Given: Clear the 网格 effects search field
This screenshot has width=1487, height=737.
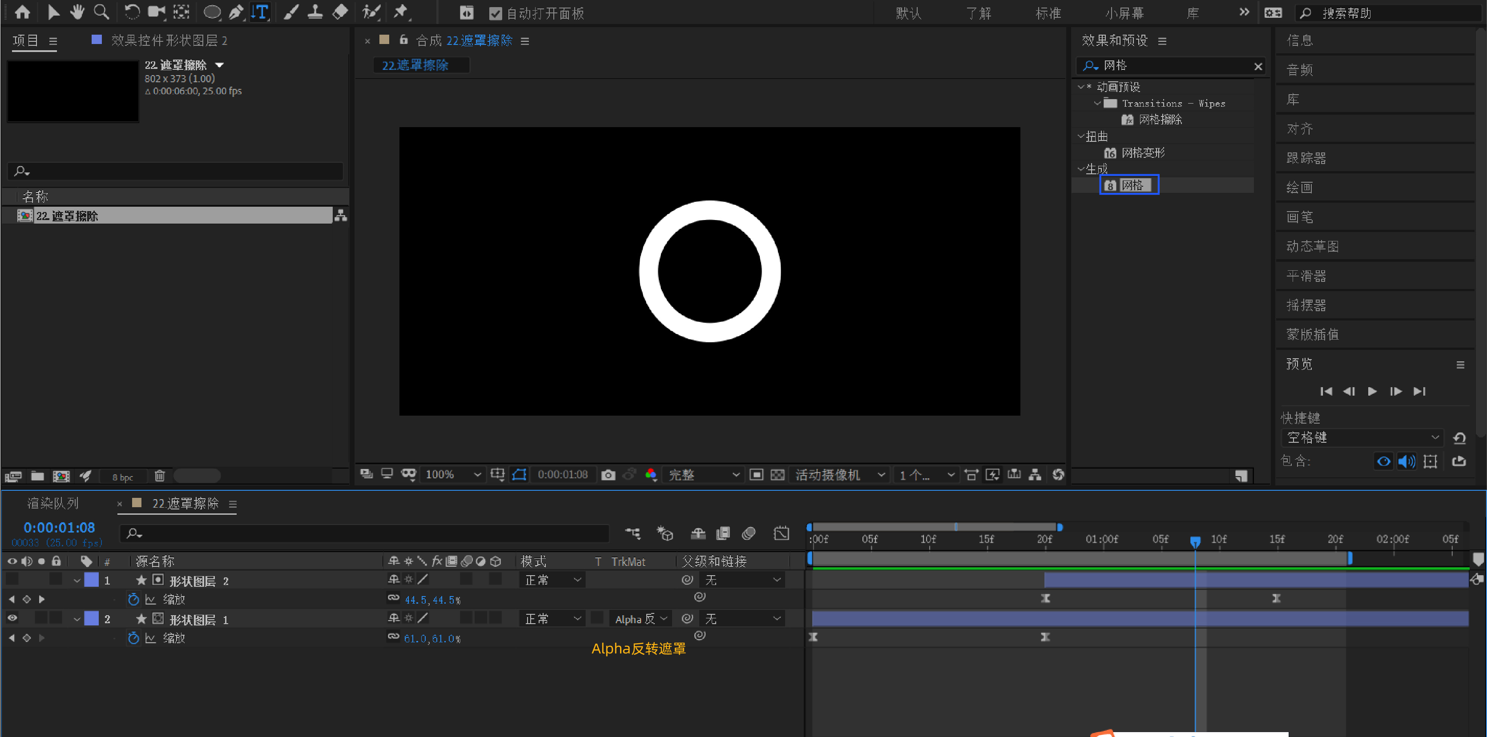Looking at the screenshot, I should coord(1258,66).
